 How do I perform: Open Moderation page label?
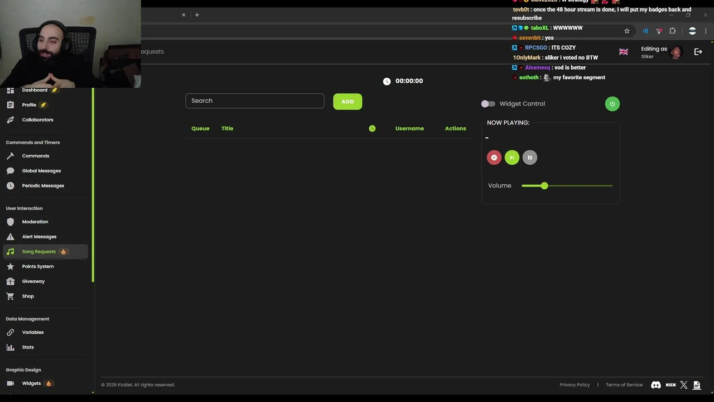pyautogui.click(x=35, y=222)
